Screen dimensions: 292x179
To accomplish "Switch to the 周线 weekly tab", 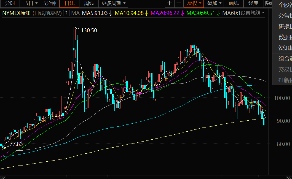I will coord(89,3).
